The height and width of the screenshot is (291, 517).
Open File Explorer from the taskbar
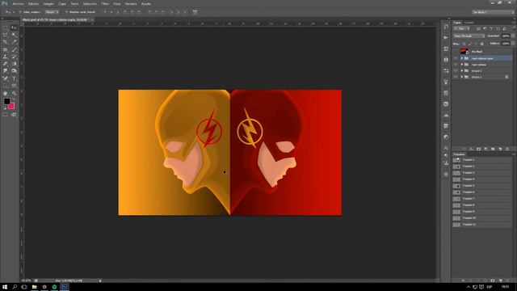pos(34,287)
